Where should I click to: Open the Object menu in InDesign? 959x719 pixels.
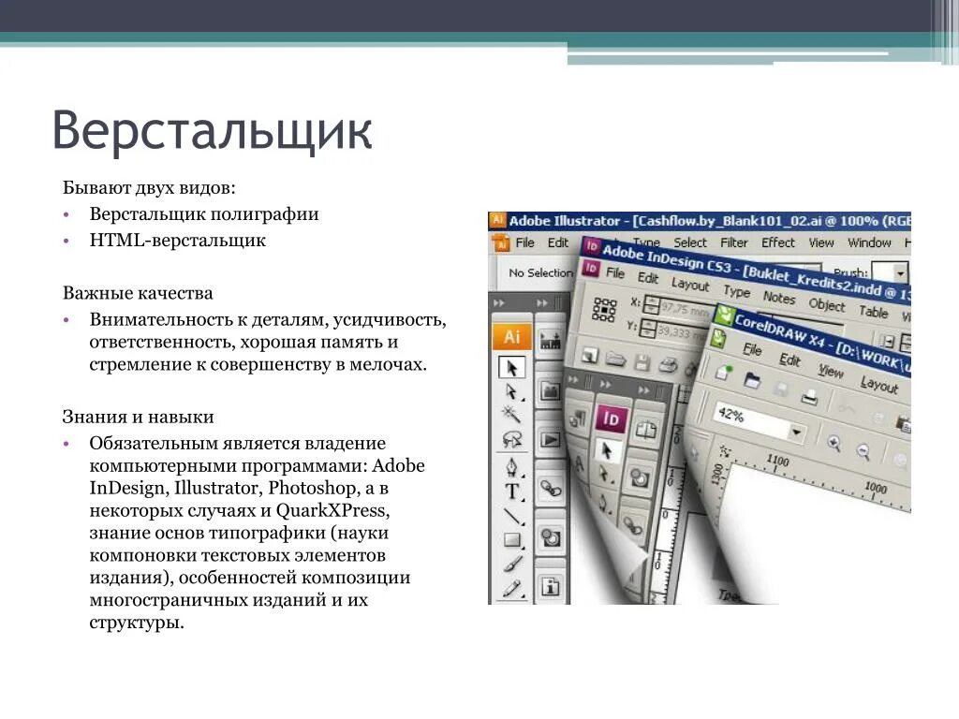827,304
